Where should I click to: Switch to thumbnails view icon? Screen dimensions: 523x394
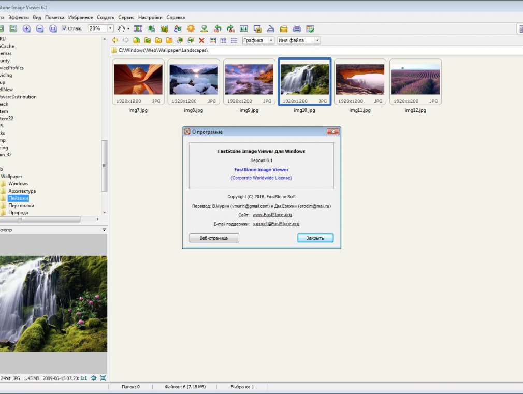coord(213,40)
